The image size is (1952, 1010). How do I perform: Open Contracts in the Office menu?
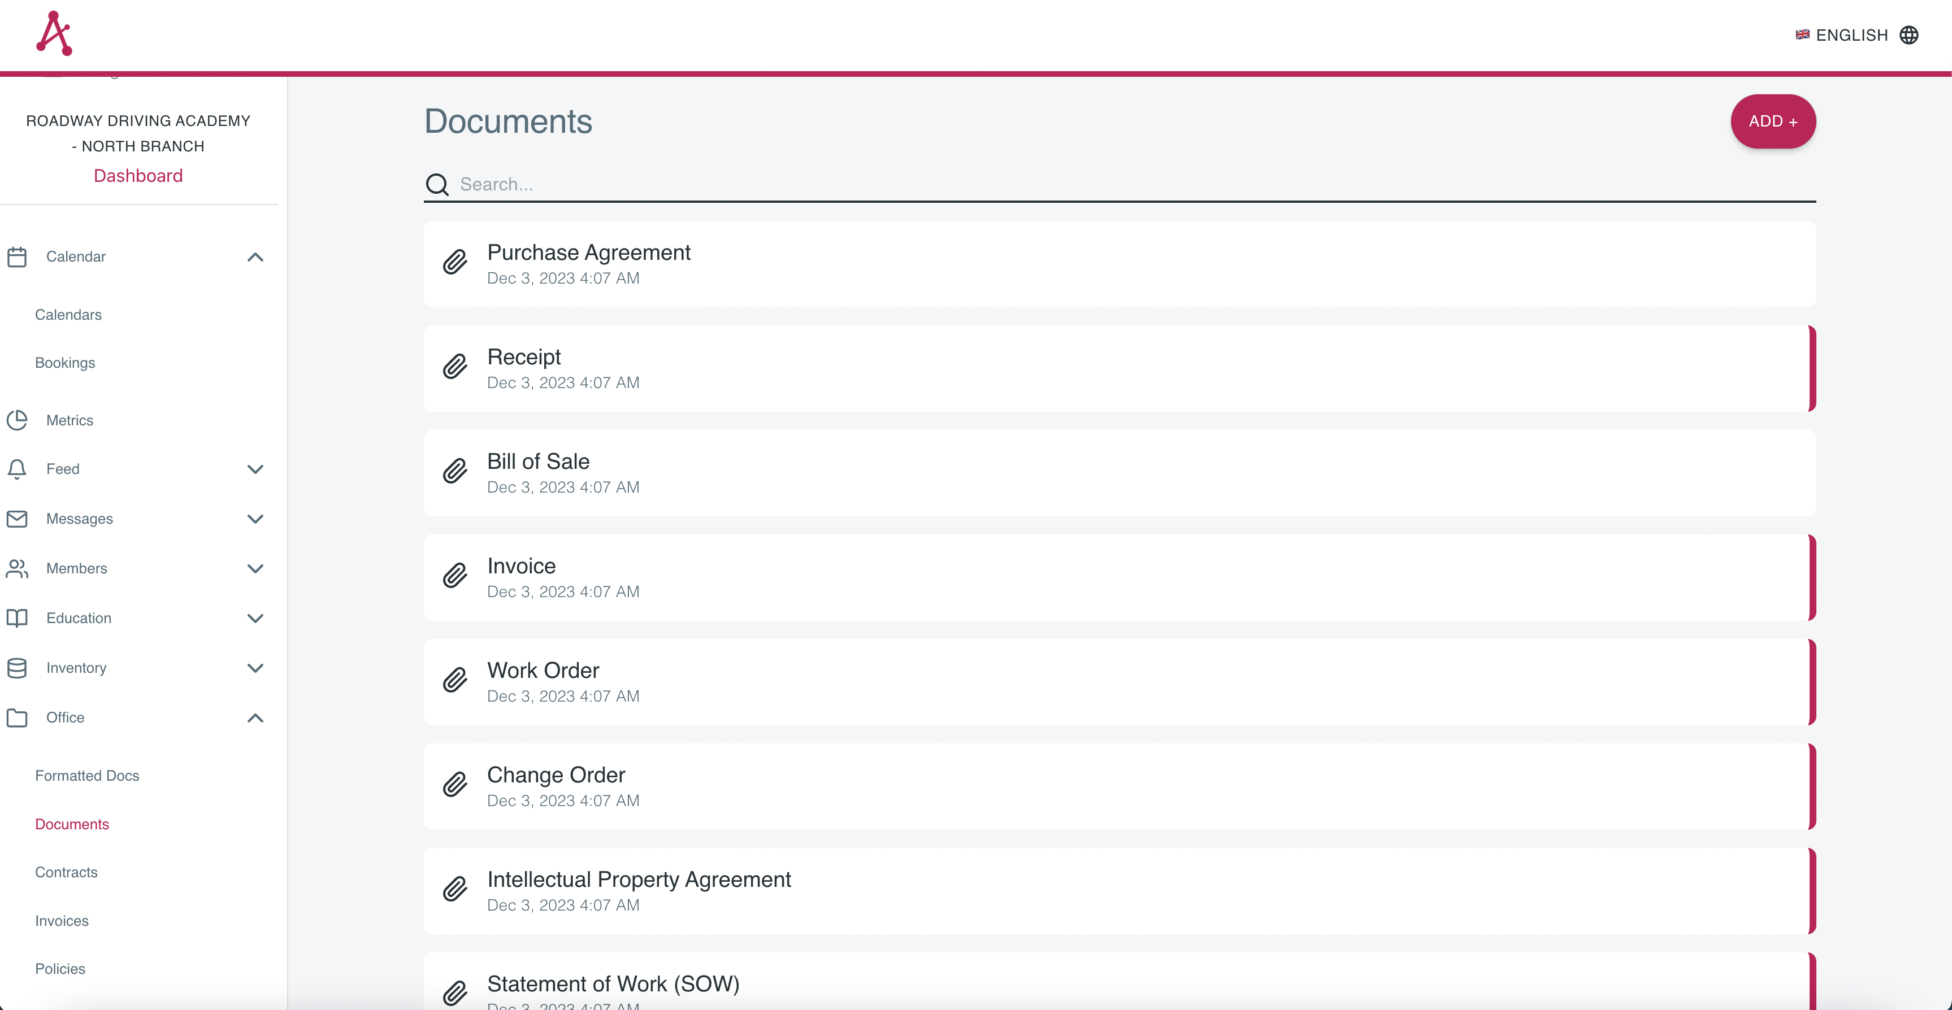[66, 872]
